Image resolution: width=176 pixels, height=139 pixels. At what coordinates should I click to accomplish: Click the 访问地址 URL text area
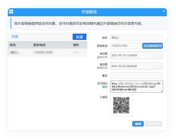click(137, 86)
